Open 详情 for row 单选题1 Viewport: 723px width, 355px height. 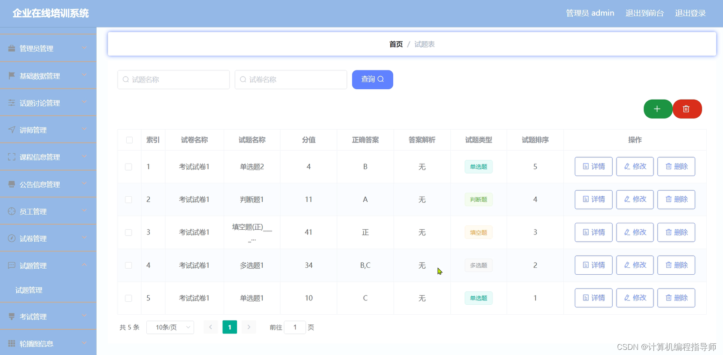click(593, 298)
